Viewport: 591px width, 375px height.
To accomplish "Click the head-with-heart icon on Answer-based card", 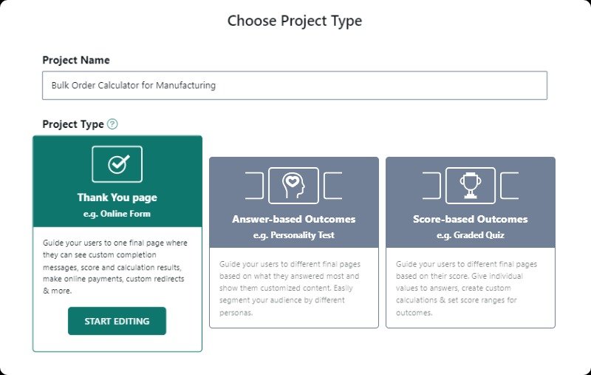I will tap(293, 185).
